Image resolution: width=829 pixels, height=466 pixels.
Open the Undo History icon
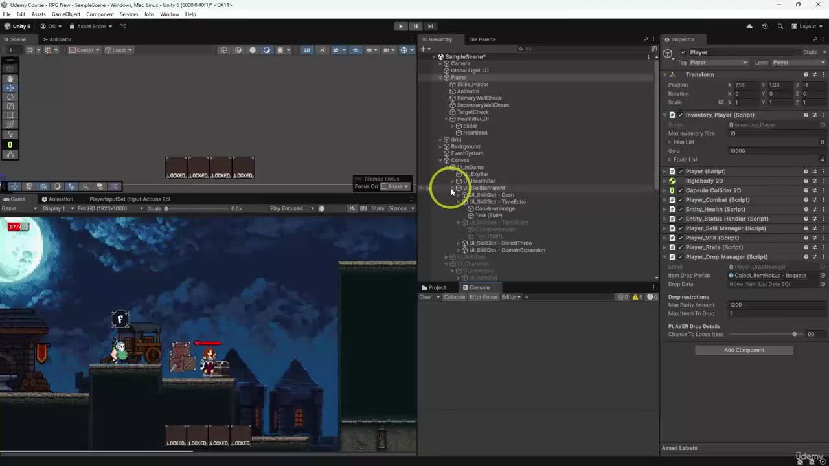click(x=765, y=27)
